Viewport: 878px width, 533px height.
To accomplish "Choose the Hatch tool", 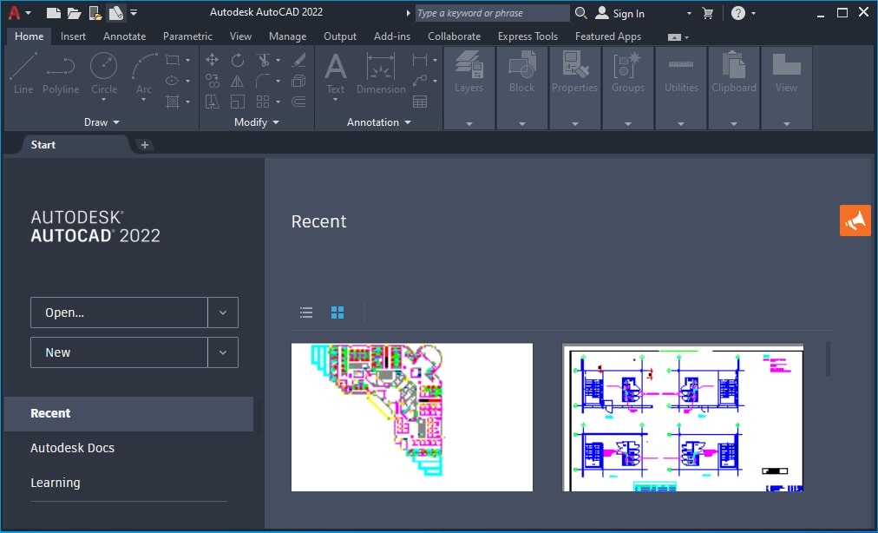I will click(173, 102).
